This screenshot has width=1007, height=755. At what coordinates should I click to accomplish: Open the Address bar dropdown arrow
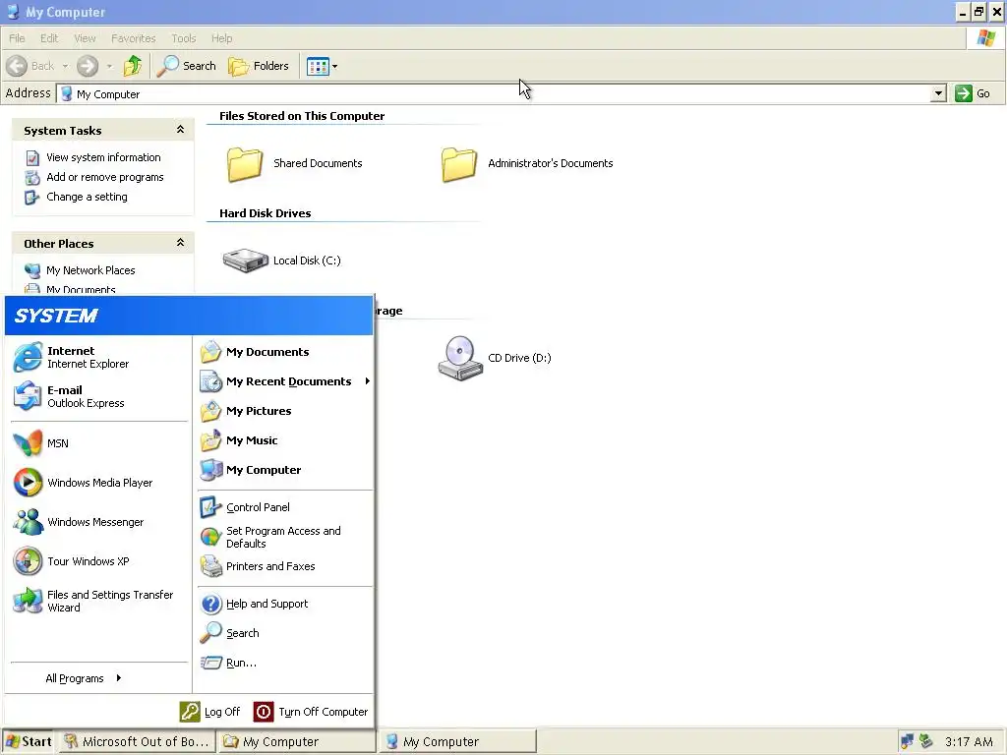pos(938,93)
